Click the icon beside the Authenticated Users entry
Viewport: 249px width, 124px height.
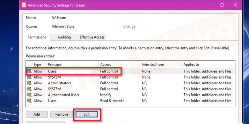tap(29, 95)
